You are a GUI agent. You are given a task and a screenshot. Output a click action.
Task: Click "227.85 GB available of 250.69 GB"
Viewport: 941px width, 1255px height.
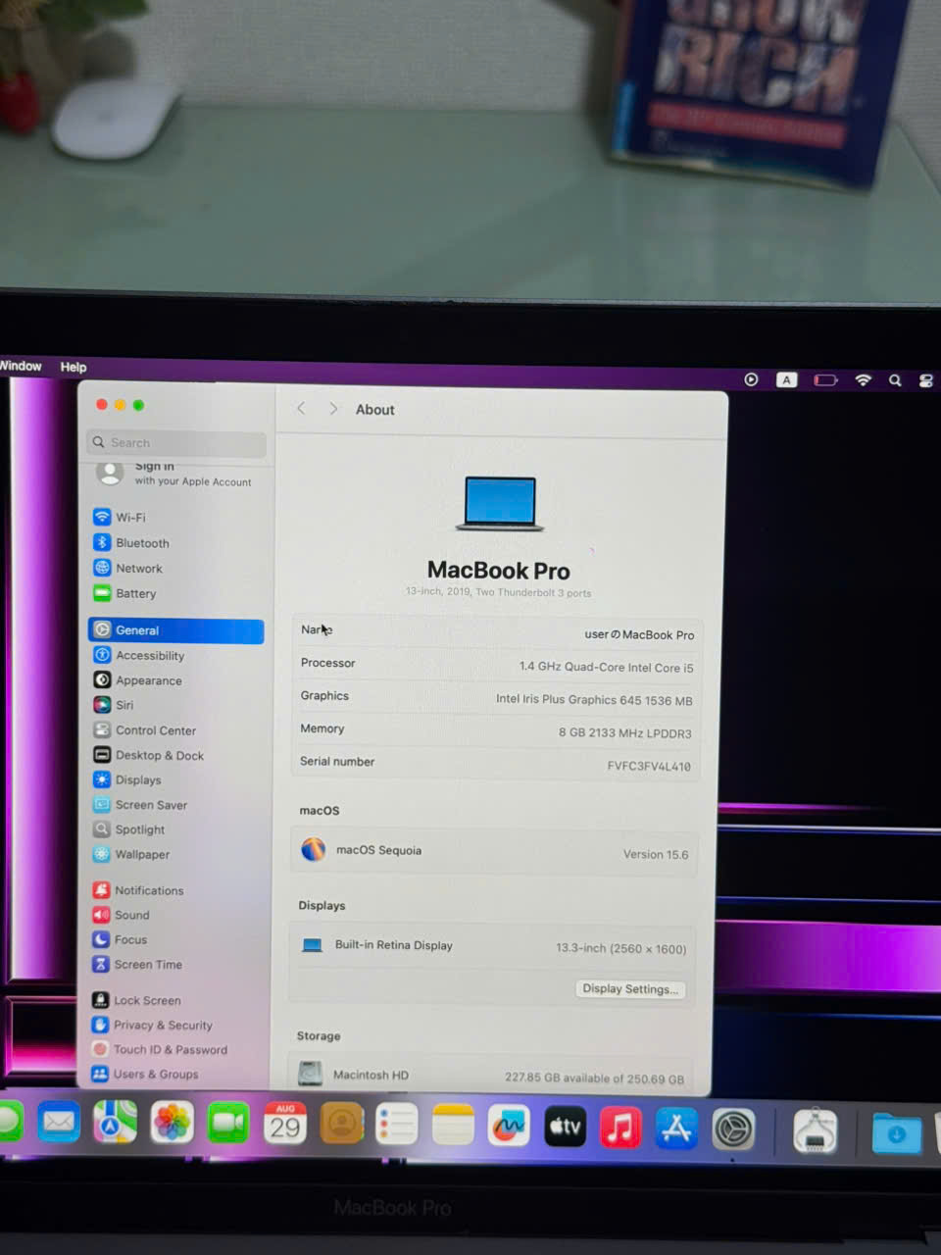pyautogui.click(x=594, y=1078)
